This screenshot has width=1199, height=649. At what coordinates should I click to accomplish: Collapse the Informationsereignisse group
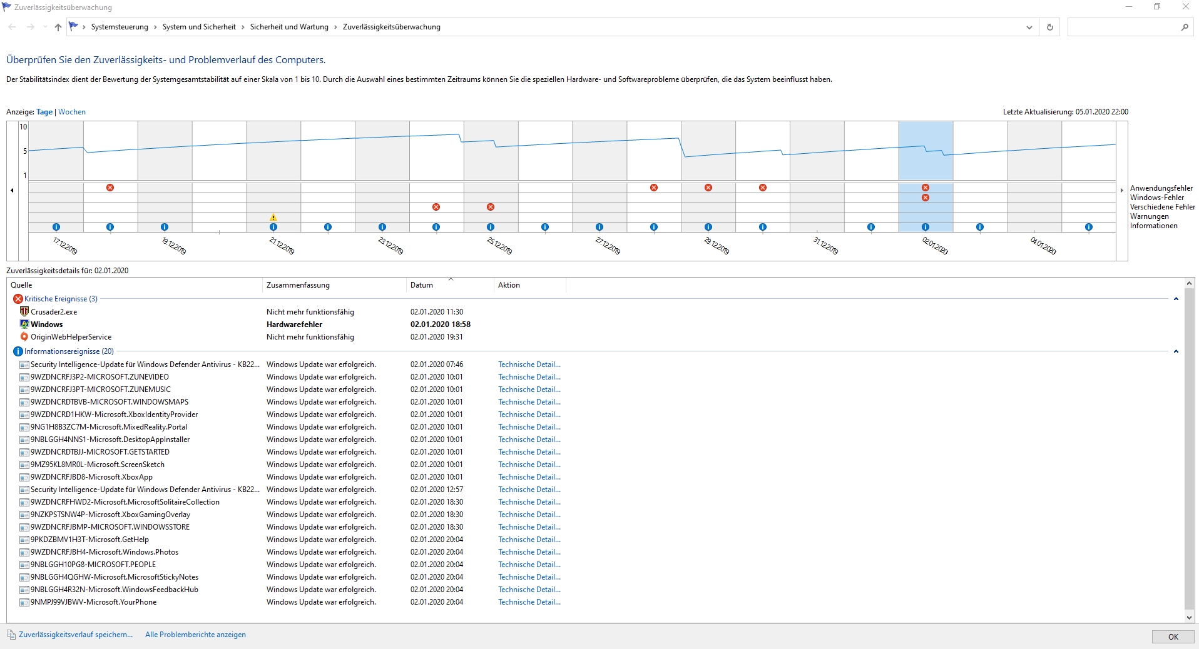coord(1176,351)
